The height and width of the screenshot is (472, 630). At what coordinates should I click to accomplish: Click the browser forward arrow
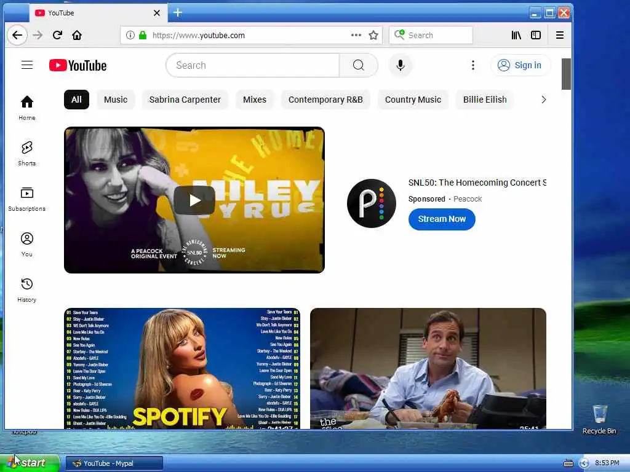click(x=38, y=35)
